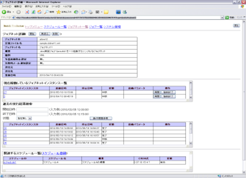Open the ジョブ一覧 link
The height and width of the screenshot is (178, 246).
[x=96, y=27]
